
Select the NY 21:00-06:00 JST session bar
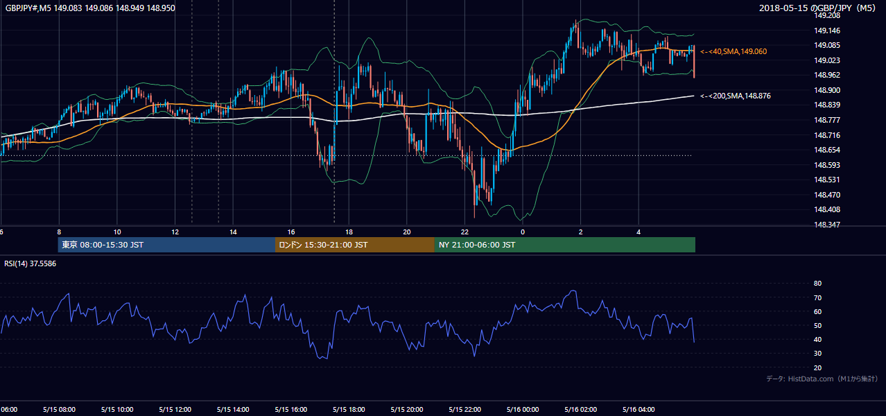565,245
